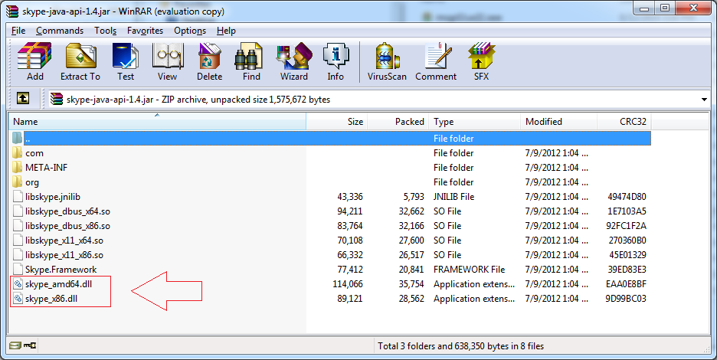Click the status bar total files text
Screen dimensions: 717x360
[461, 345]
